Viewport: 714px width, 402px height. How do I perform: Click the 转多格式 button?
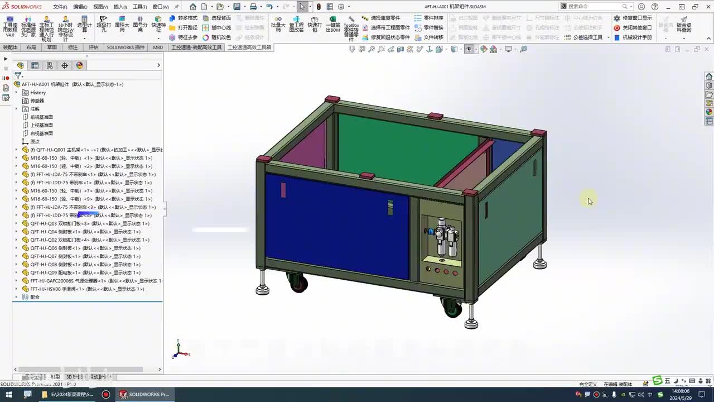183,18
